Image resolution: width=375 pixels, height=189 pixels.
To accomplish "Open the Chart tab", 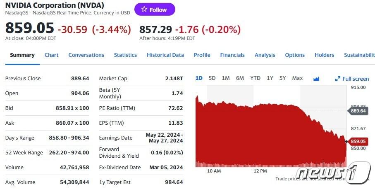I will (x=52, y=55).
